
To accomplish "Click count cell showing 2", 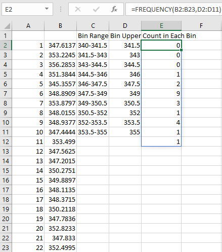I will (161, 84).
